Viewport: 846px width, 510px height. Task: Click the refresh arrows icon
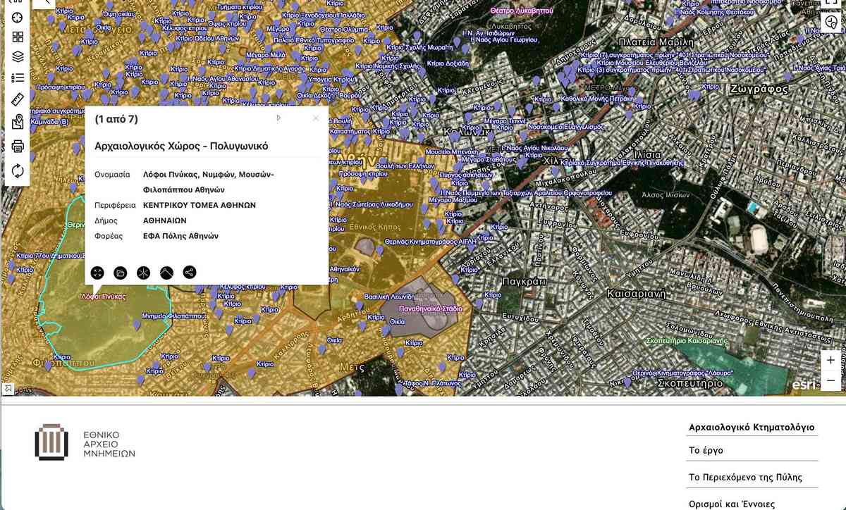pyautogui.click(x=18, y=170)
